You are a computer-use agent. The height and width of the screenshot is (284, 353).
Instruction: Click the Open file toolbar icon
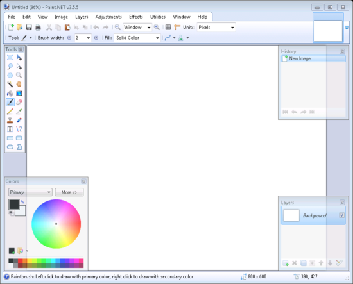pyautogui.click(x=20, y=27)
